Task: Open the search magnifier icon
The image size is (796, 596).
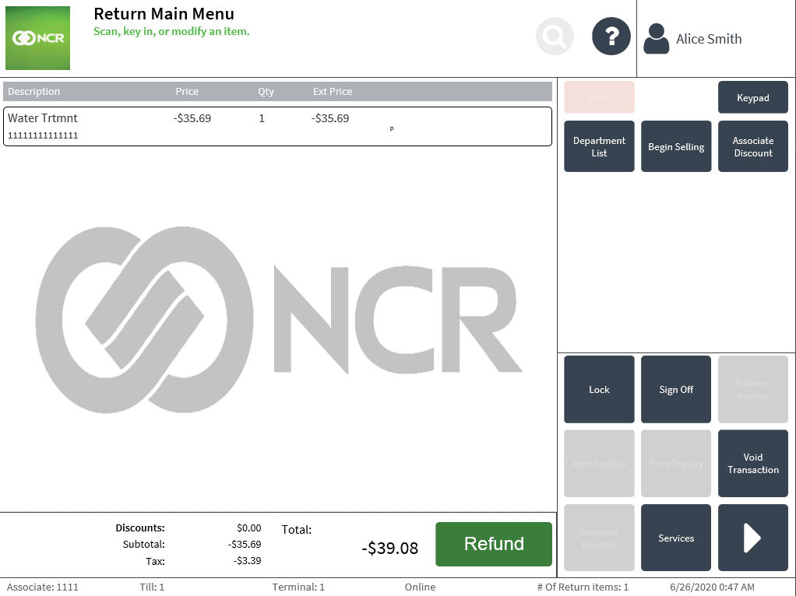Action: (555, 36)
